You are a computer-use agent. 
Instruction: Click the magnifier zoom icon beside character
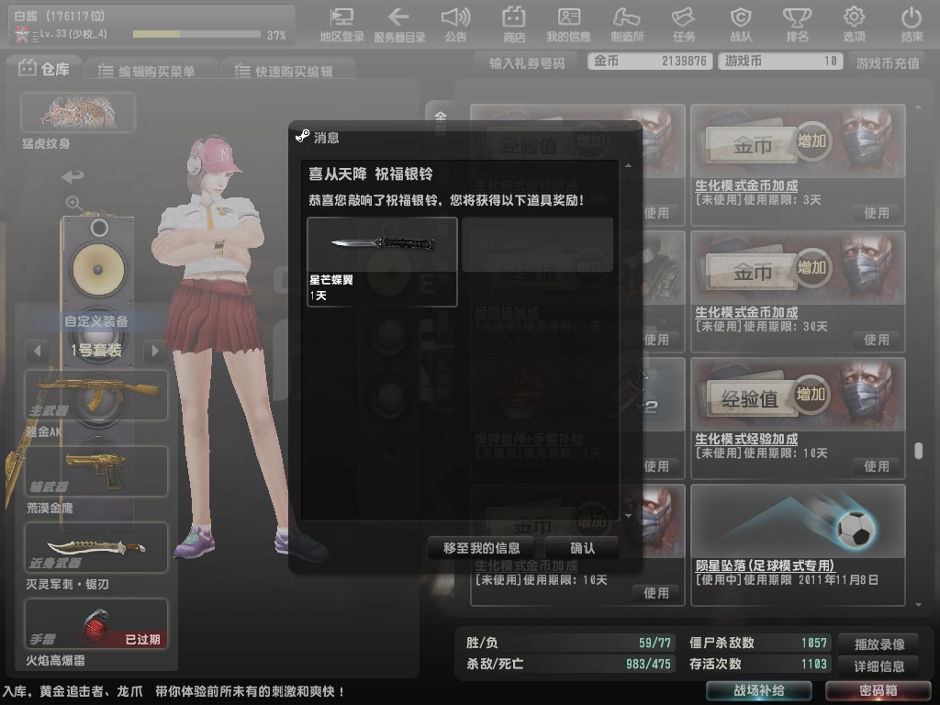point(73,202)
